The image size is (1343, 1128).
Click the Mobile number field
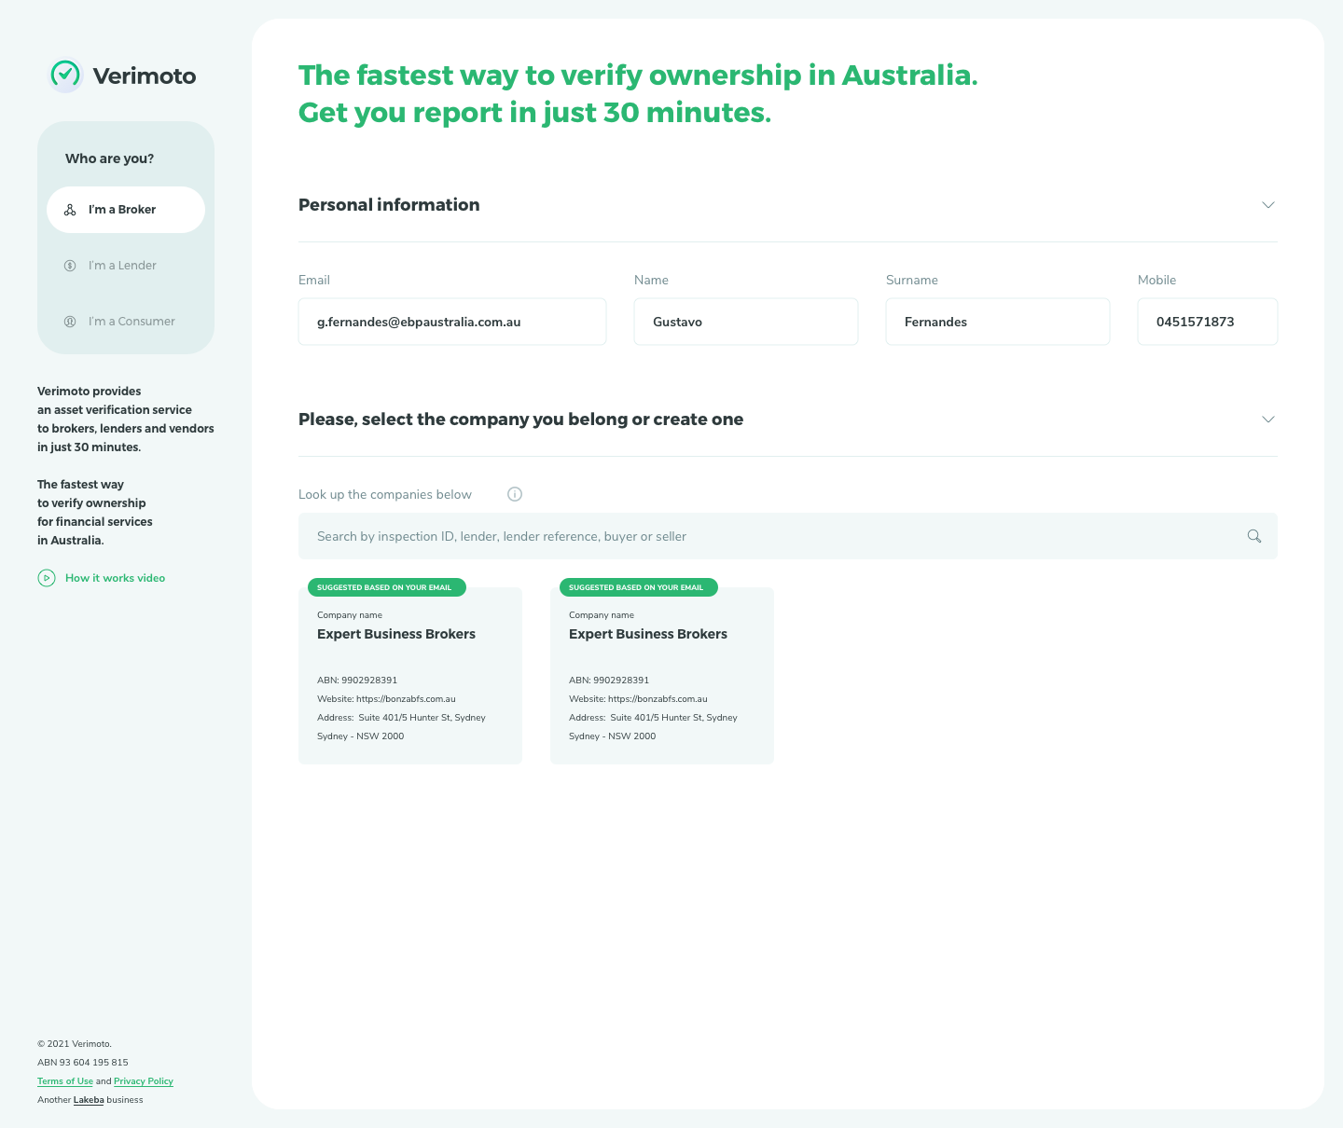pos(1208,322)
